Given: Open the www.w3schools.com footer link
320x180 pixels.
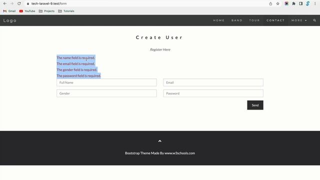Looking at the screenshot, I should tap(179, 153).
